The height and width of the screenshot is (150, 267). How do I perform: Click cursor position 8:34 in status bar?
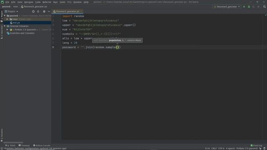(x=207, y=148)
